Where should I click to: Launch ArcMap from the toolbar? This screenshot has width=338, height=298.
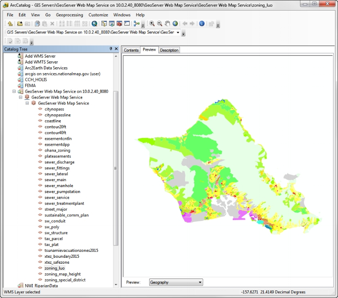94,24
